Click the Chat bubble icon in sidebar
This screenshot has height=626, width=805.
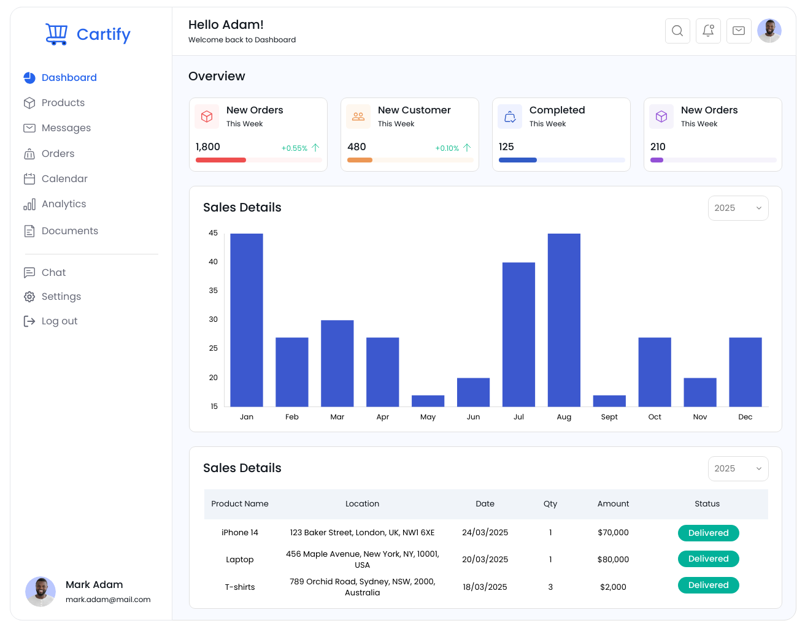(29, 273)
